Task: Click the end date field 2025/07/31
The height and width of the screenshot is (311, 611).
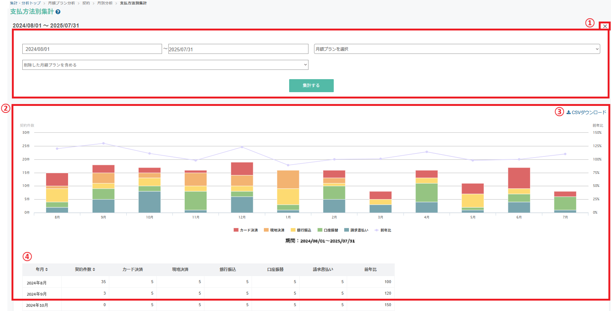Action: [238, 49]
